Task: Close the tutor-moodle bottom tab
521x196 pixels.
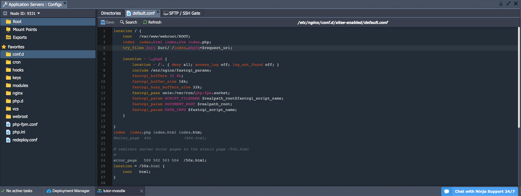Action: pyautogui.click(x=141, y=191)
